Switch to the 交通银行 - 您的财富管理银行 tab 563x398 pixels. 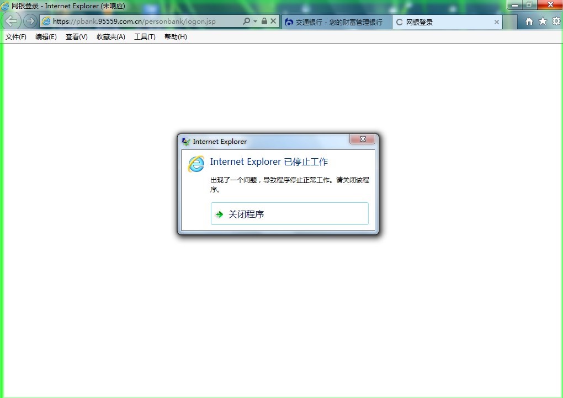[337, 22]
